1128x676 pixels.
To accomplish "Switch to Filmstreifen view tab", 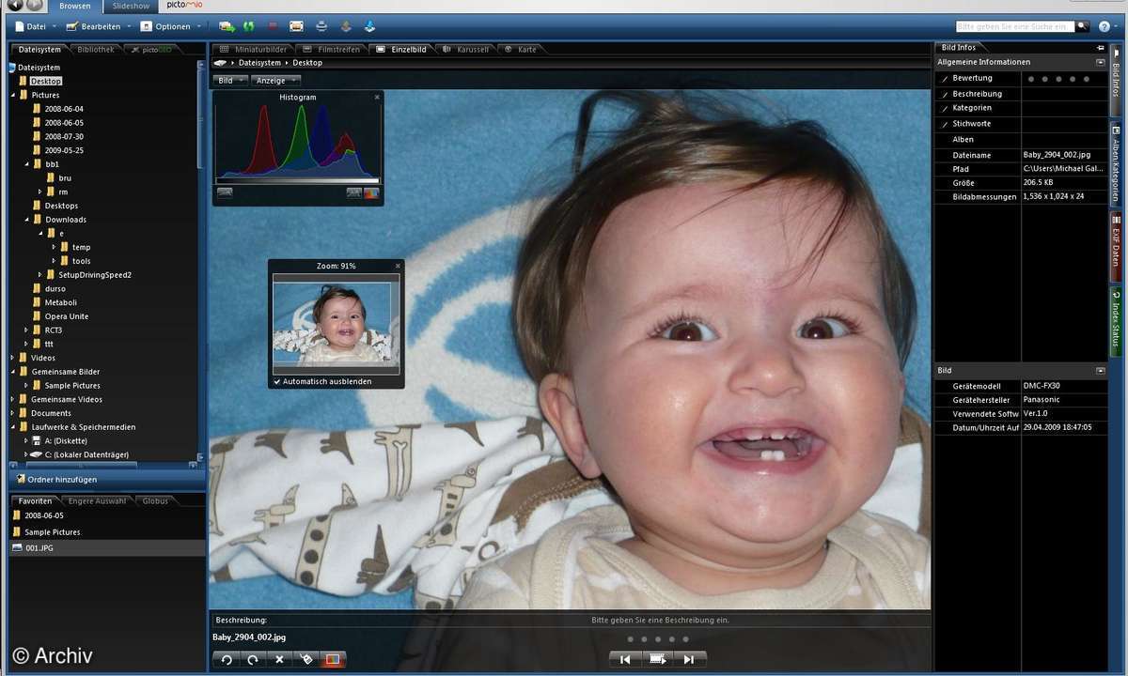I will coord(332,49).
